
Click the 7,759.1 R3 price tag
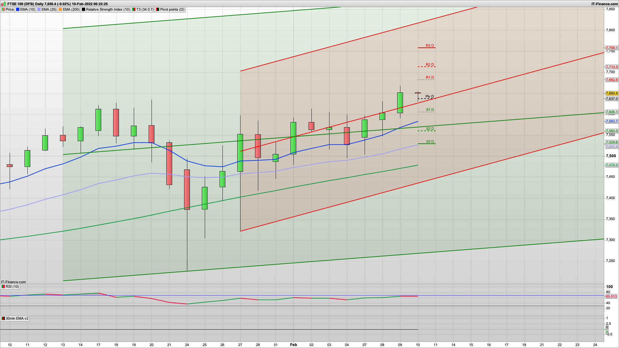(612, 48)
